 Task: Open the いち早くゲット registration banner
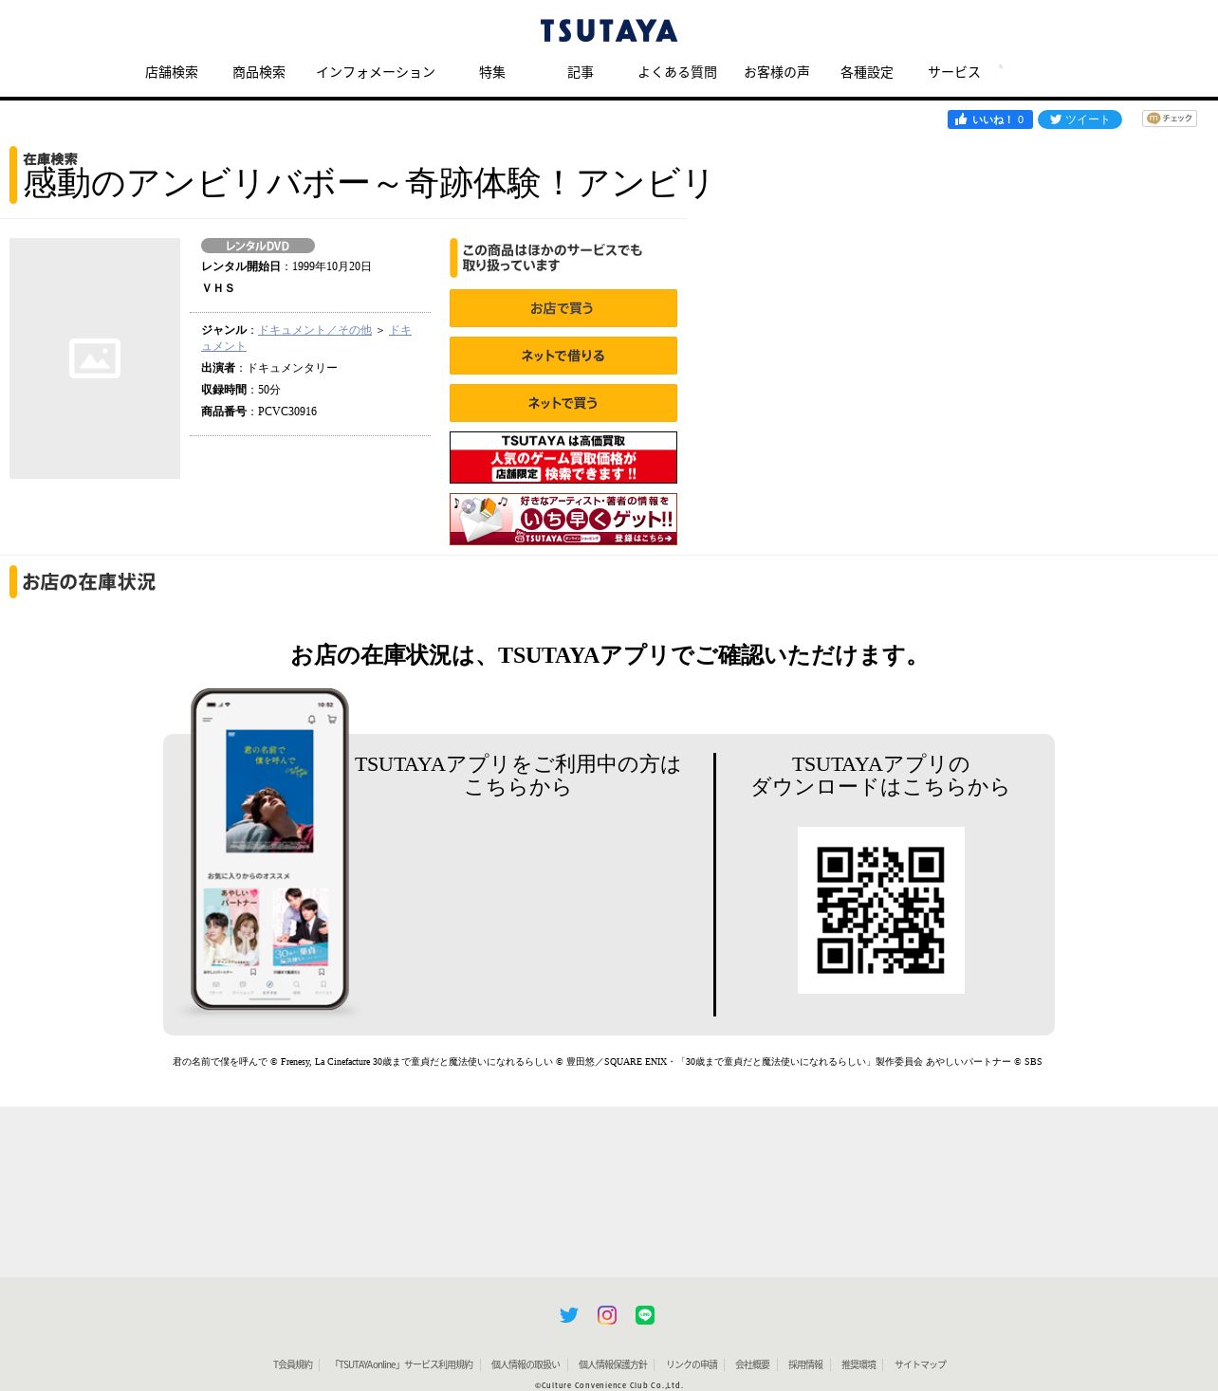pos(563,519)
